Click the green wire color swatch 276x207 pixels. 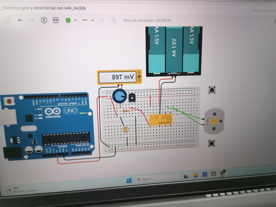coord(68,20)
